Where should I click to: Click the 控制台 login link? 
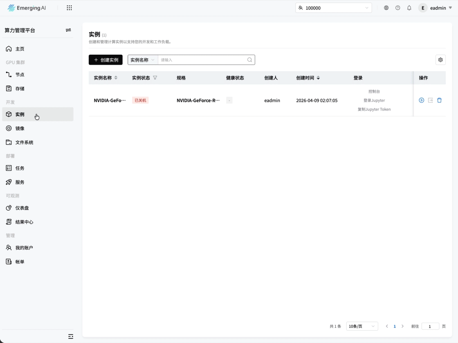pos(374,91)
